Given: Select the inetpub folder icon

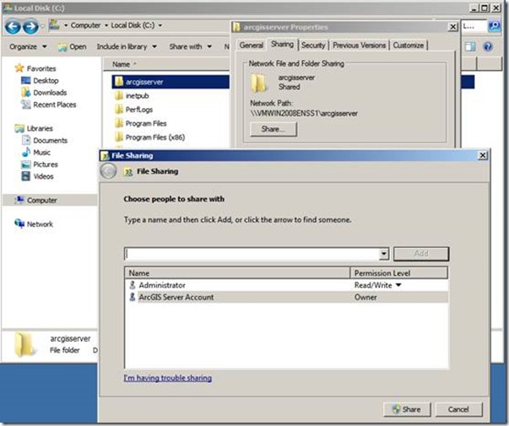Looking at the screenshot, I should pyautogui.click(x=119, y=95).
